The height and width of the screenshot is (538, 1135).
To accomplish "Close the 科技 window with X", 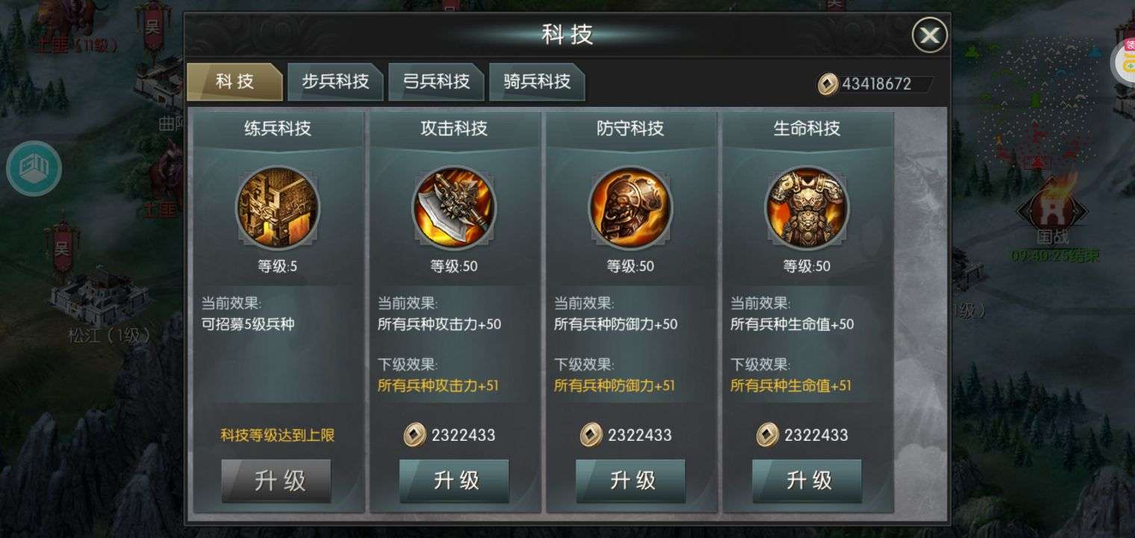I will 930,35.
